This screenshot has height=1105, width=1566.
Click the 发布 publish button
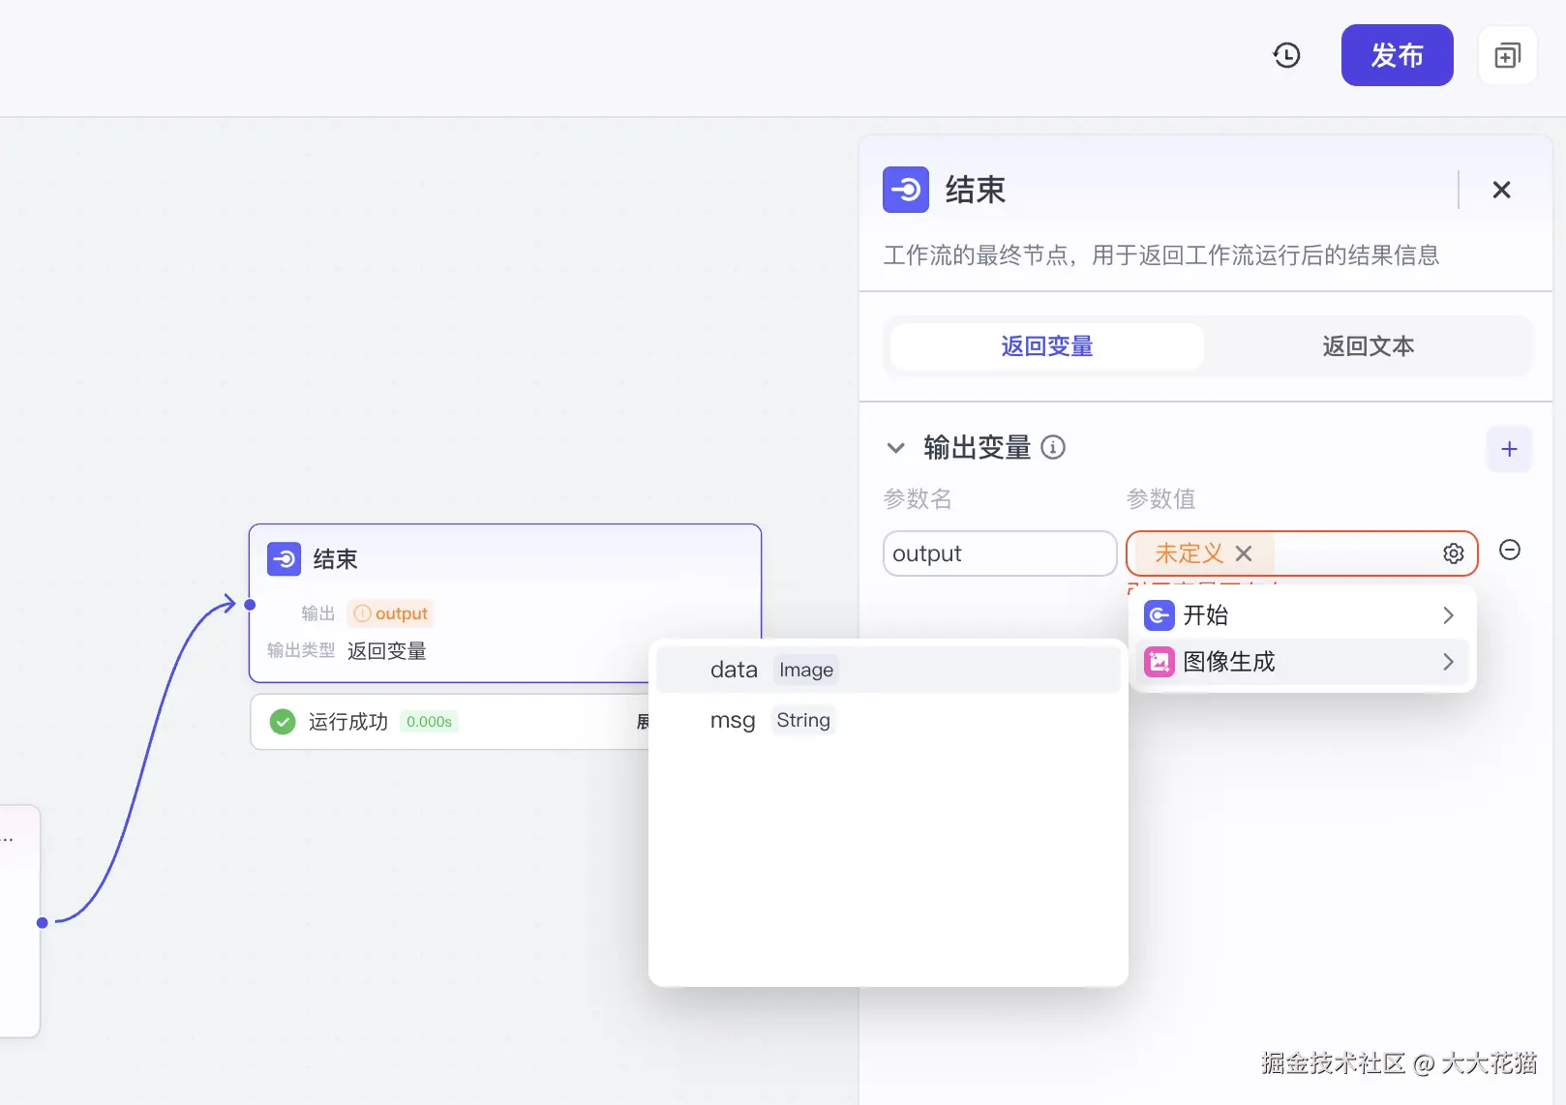pos(1397,55)
